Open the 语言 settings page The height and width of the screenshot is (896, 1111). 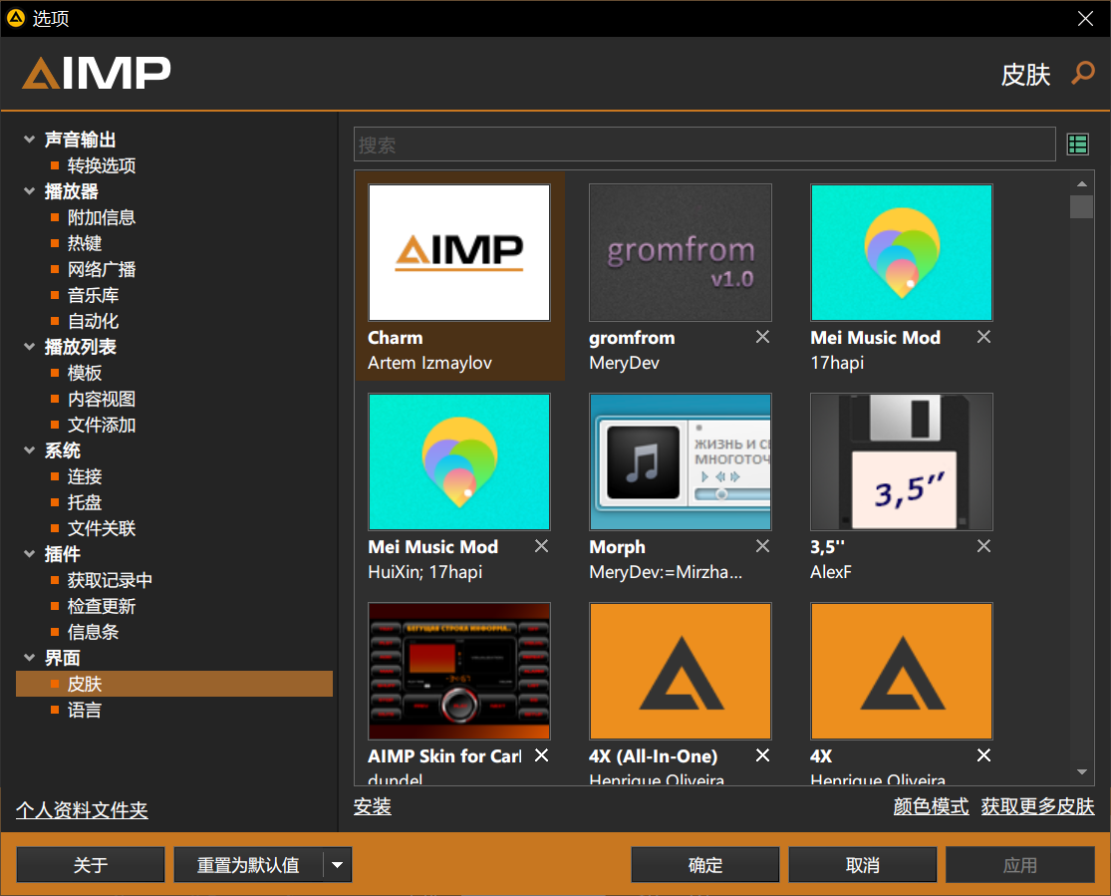pos(85,710)
